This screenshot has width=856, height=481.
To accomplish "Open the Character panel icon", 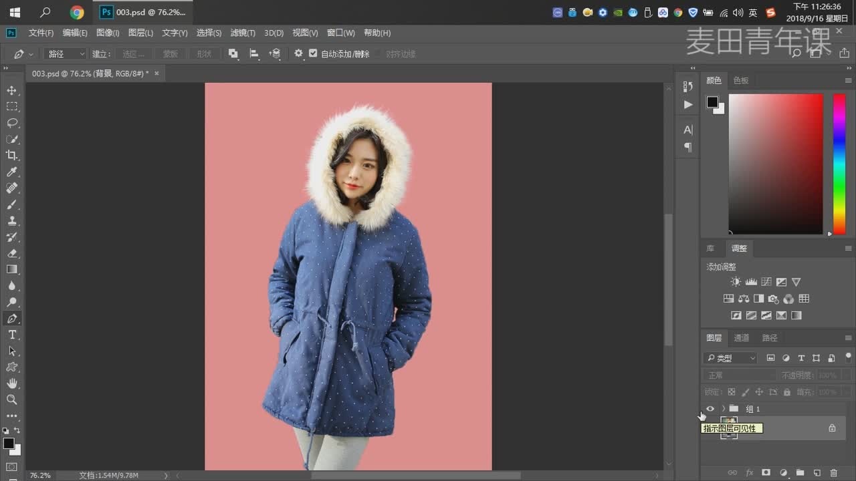I will [x=687, y=130].
